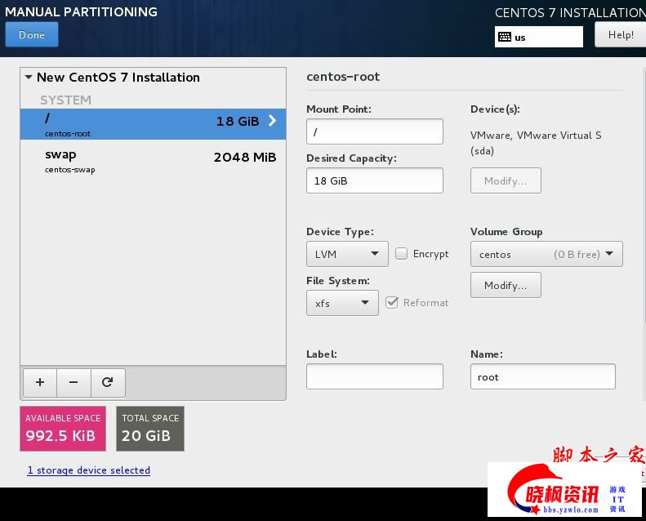This screenshot has height=521, width=646.
Task: Toggle the Reformat checkbox
Action: (391, 302)
